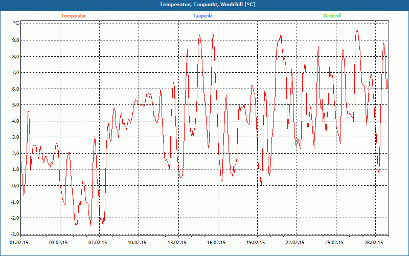Viewport: 409px width, 256px height.
Task: Click the 8,0 y-axis value
Action: click(16, 56)
